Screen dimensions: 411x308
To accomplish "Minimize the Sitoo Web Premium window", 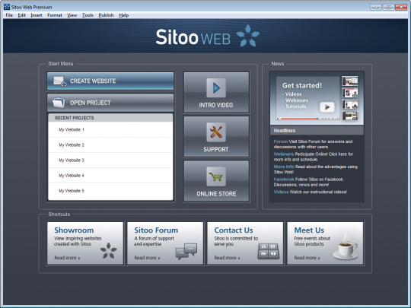I will (x=376, y=7).
